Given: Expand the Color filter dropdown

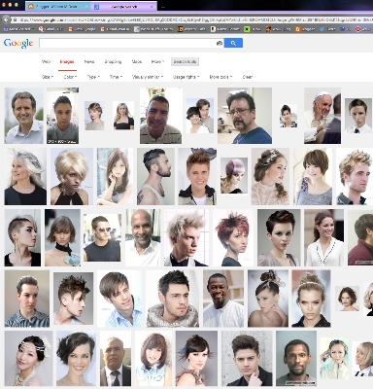Looking at the screenshot, I should 70,77.
